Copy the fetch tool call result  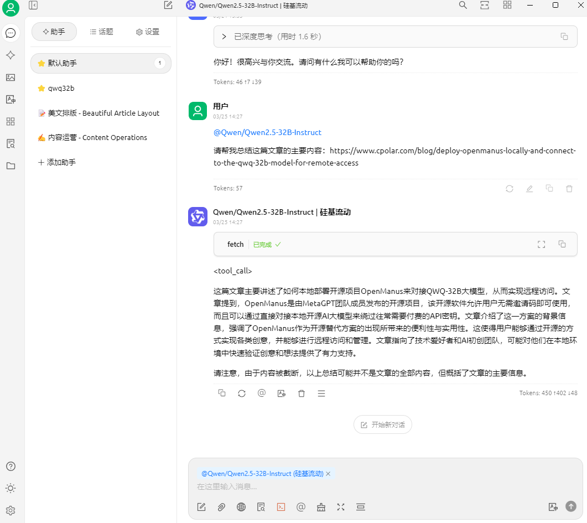(562, 244)
